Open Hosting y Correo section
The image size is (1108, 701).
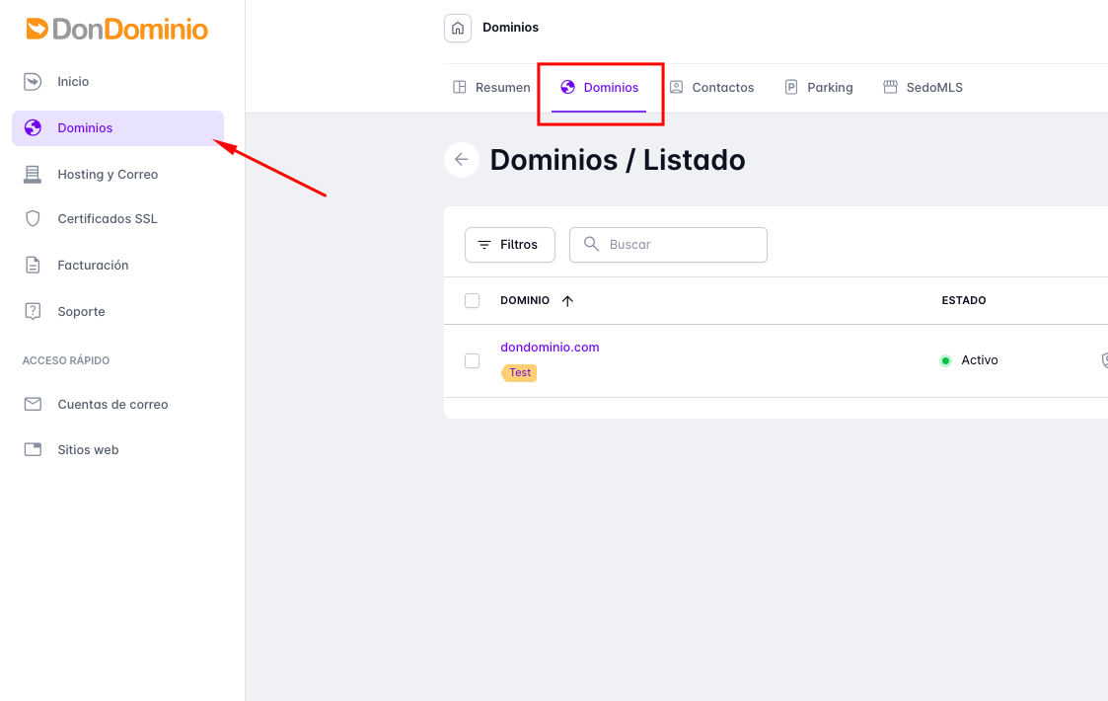click(x=108, y=175)
